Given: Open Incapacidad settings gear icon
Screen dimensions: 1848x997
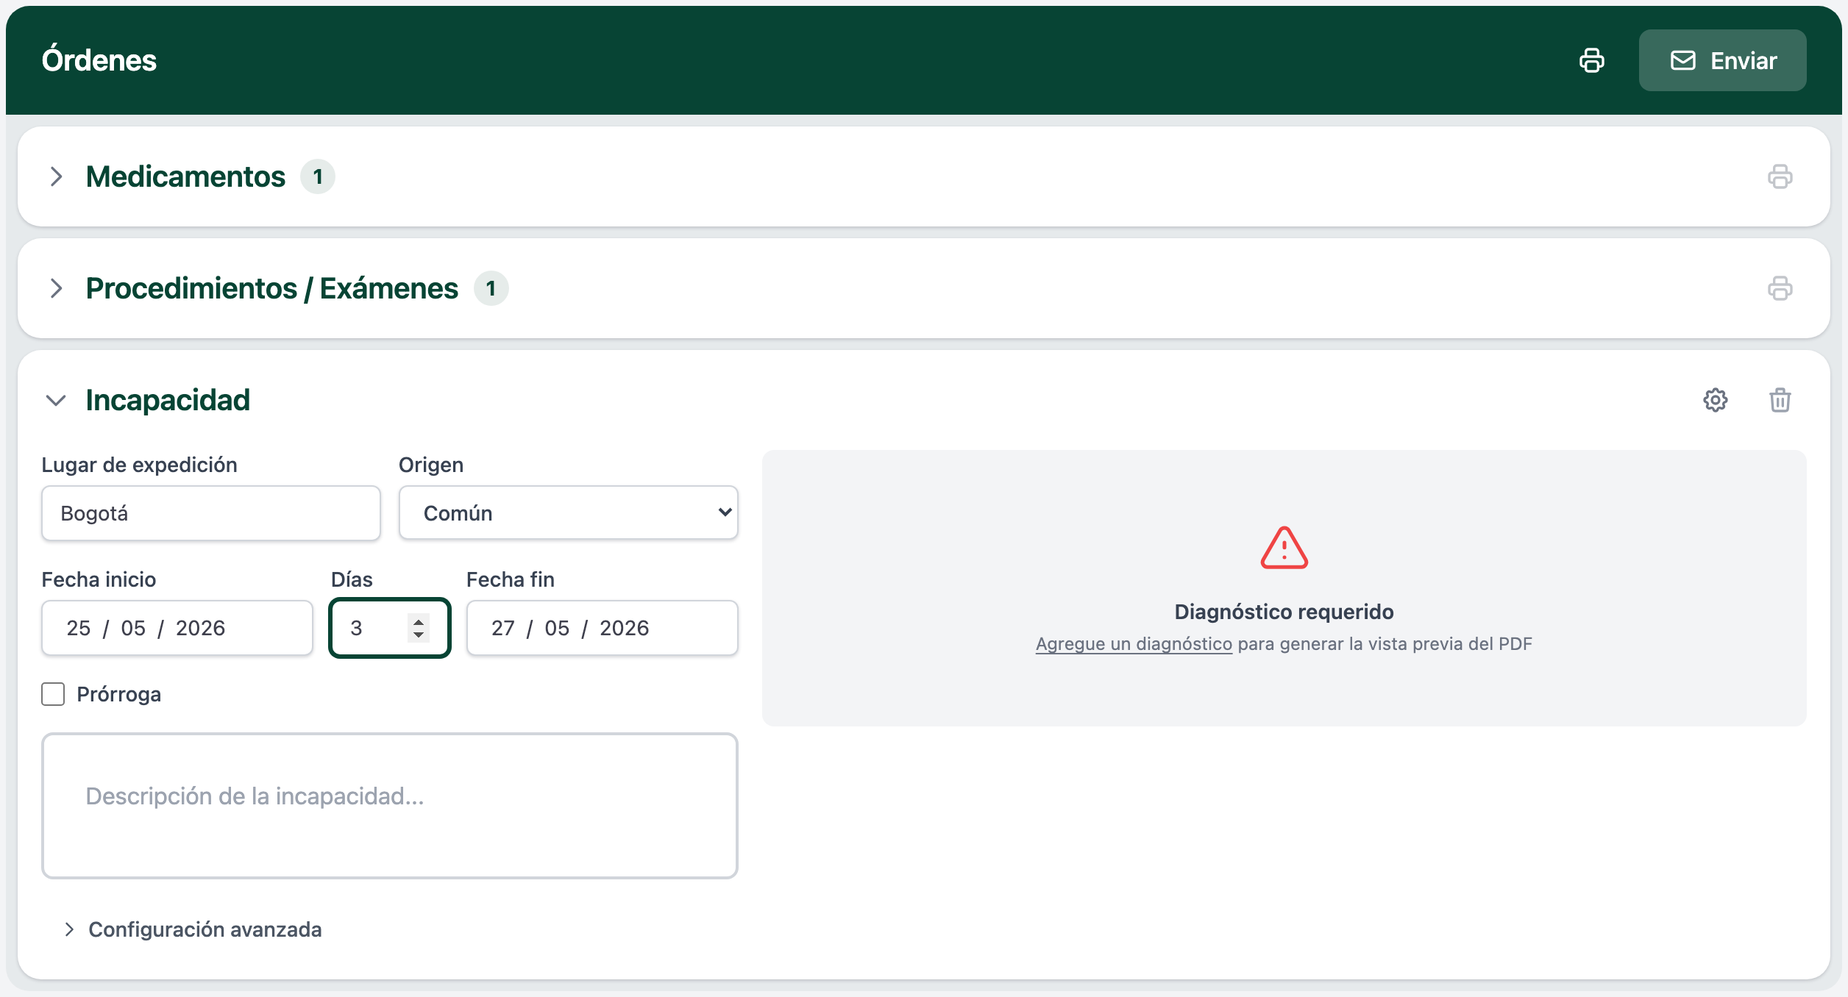Looking at the screenshot, I should [1715, 400].
